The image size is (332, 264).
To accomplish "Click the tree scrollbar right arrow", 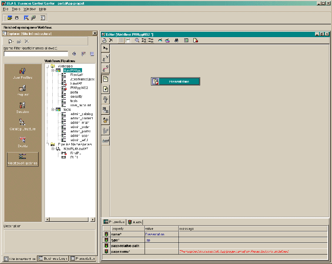I will click(93, 220).
